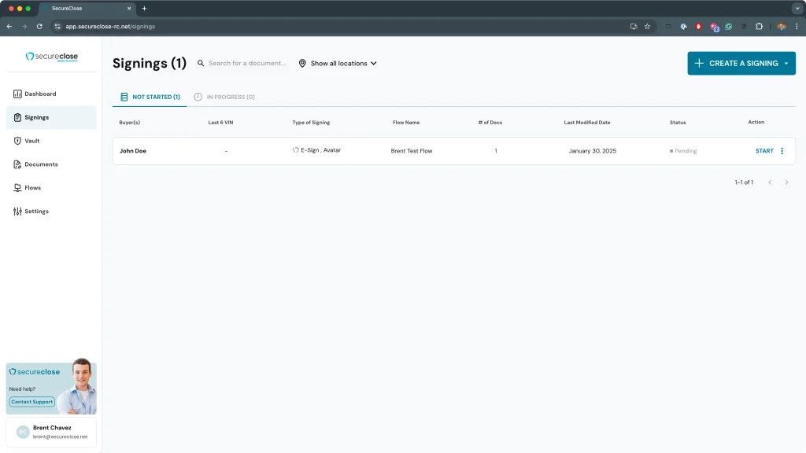Open Flows from the sidebar icon

17,188
